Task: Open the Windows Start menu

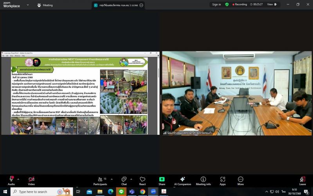Action: click(5, 192)
